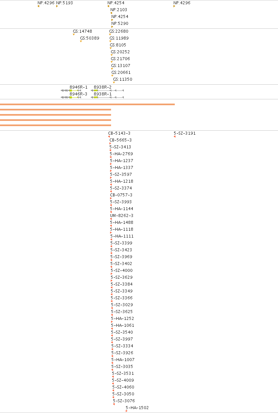
Task: Open transcript 8946R-3
Action: pos(78,94)
